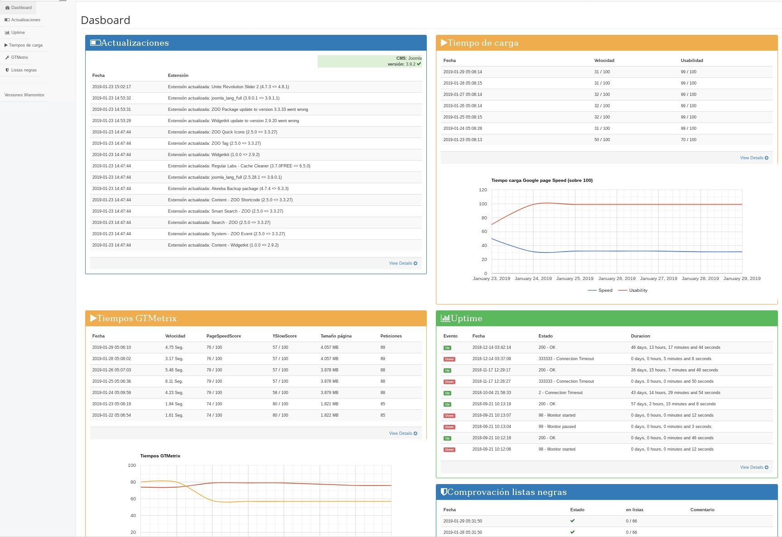Click the Up badge for 2018-10-04 21:58:33
The height and width of the screenshot is (537, 782).
point(447,393)
